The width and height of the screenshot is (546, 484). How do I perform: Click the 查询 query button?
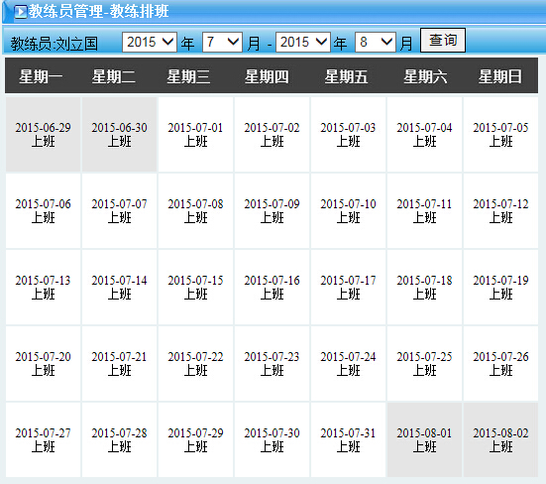coord(443,40)
